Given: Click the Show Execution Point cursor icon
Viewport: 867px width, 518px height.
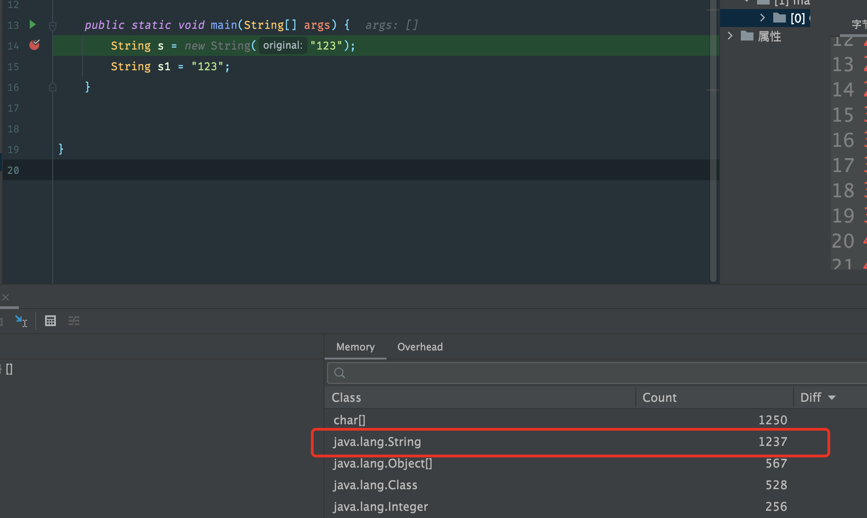Looking at the screenshot, I should 21,321.
